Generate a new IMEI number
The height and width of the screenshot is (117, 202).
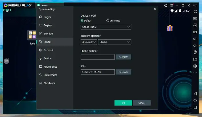click(x=123, y=72)
